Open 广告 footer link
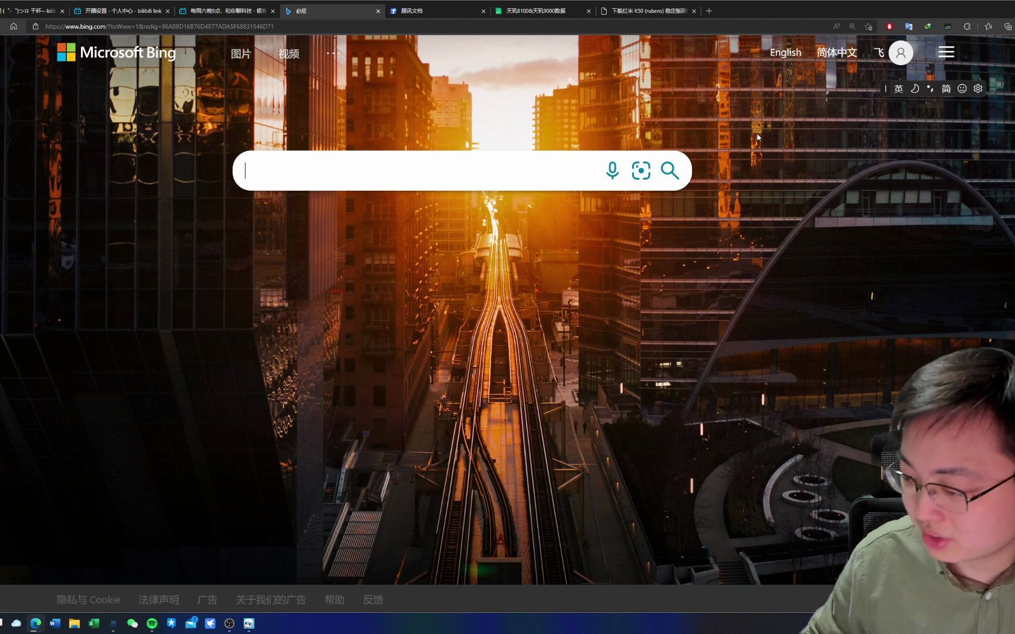 point(207,599)
